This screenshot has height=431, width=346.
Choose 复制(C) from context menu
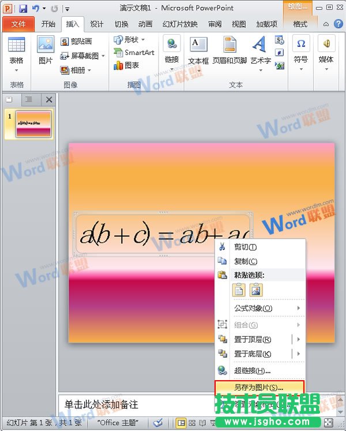coord(260,261)
